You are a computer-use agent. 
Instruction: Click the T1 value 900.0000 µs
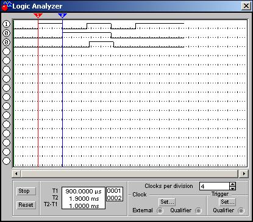84,191
